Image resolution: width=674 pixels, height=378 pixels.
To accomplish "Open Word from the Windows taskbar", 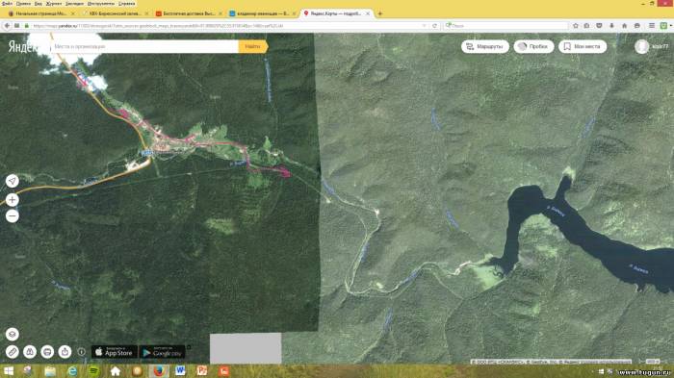I will pyautogui.click(x=180, y=370).
